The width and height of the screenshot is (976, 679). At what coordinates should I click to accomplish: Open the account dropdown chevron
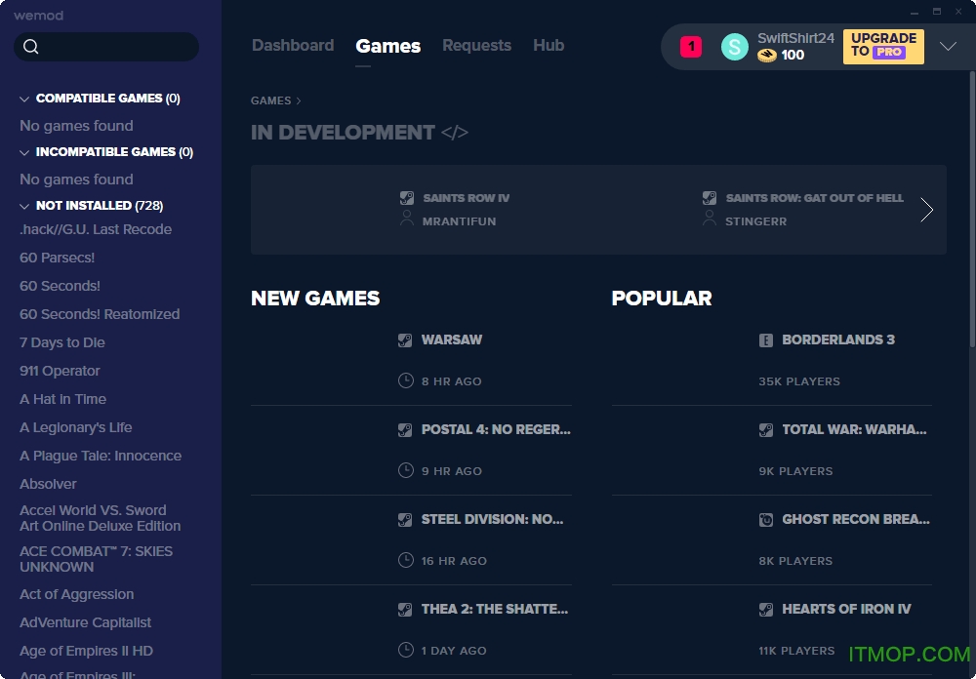coord(948,47)
